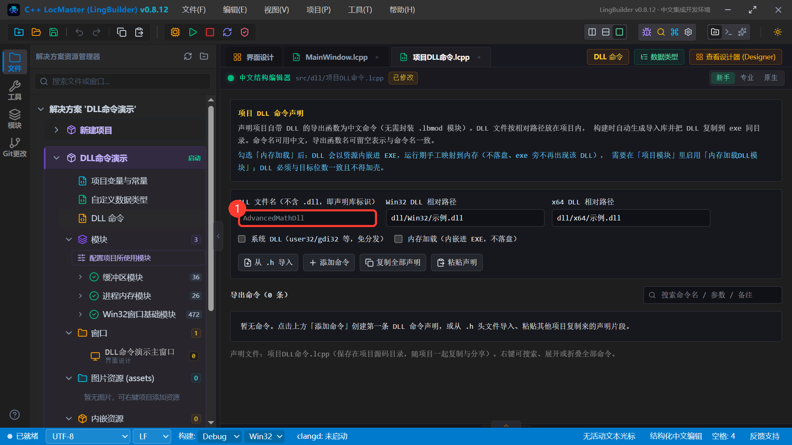Open the debug bug icon
The width and height of the screenshot is (792, 445).
(x=647, y=32)
